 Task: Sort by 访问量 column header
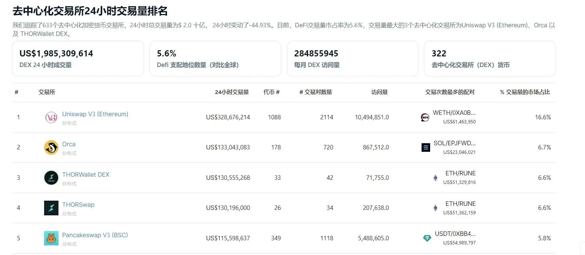379,92
